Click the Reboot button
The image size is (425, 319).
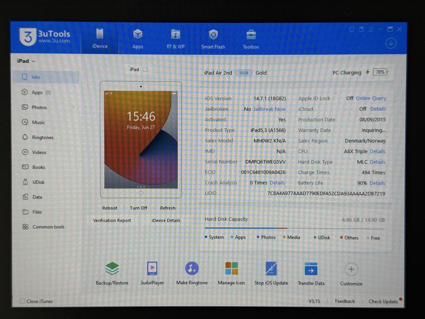110,208
